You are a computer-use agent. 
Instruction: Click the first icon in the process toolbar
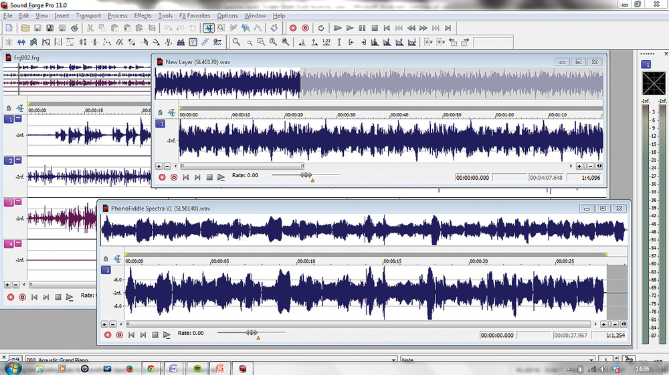9,42
